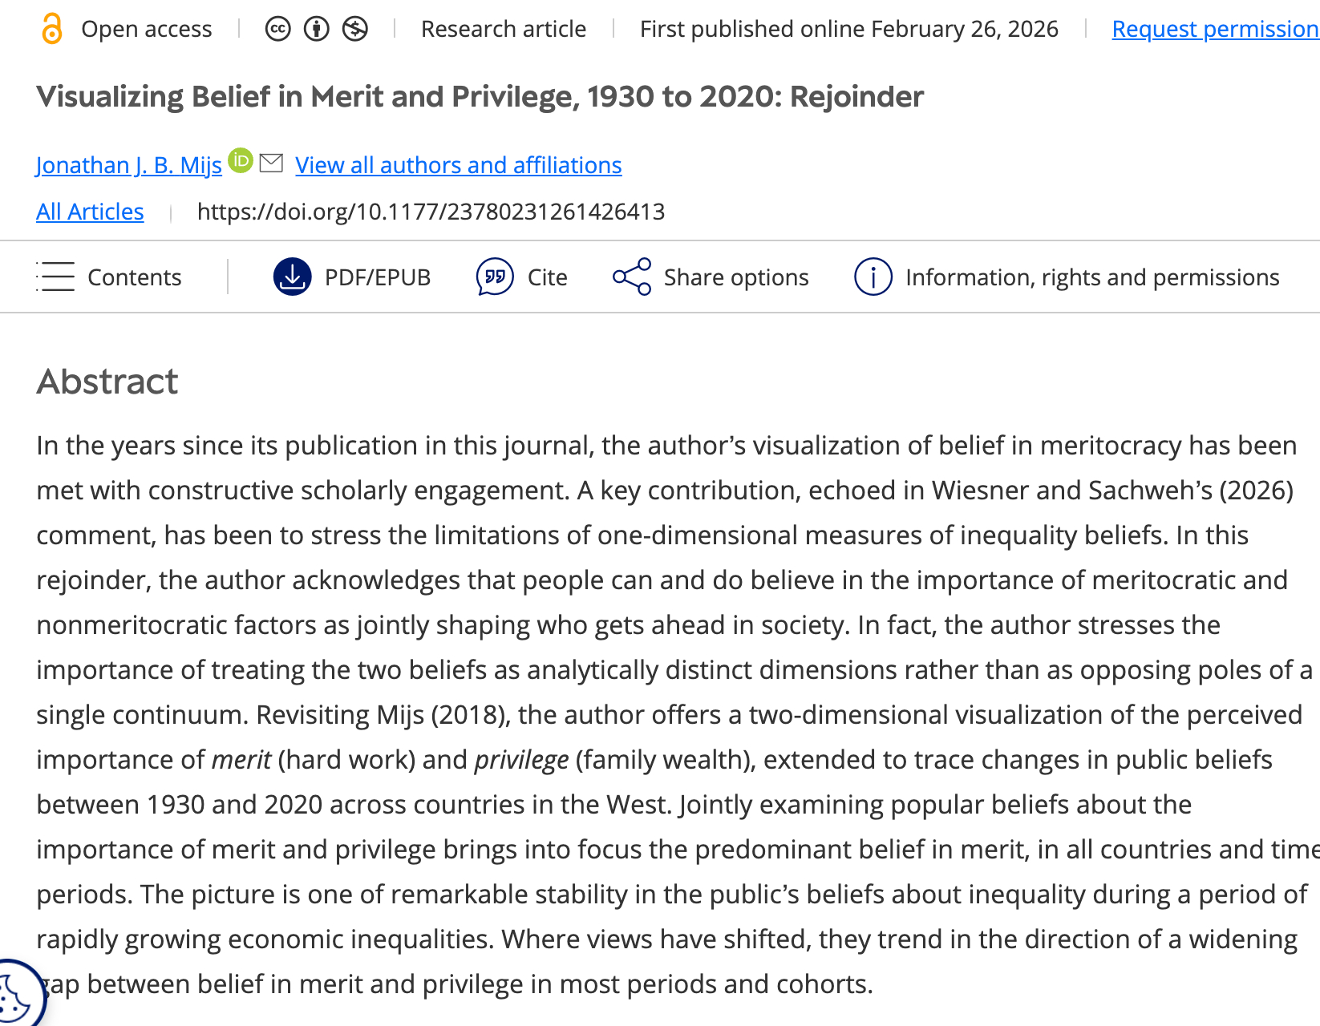The height and width of the screenshot is (1026, 1320).
Task: Click the Creative Commons CC icon
Action: [x=277, y=30]
